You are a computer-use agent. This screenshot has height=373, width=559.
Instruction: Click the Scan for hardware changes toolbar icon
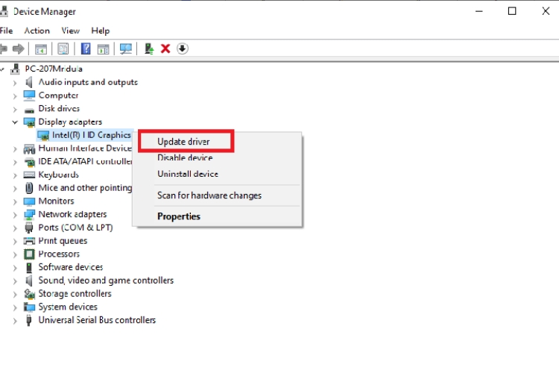pos(126,49)
